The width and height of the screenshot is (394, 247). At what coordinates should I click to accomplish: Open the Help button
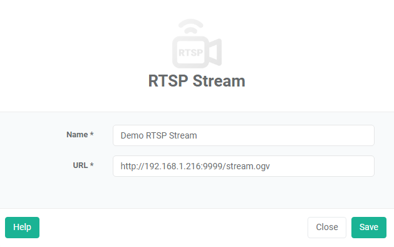point(22,228)
